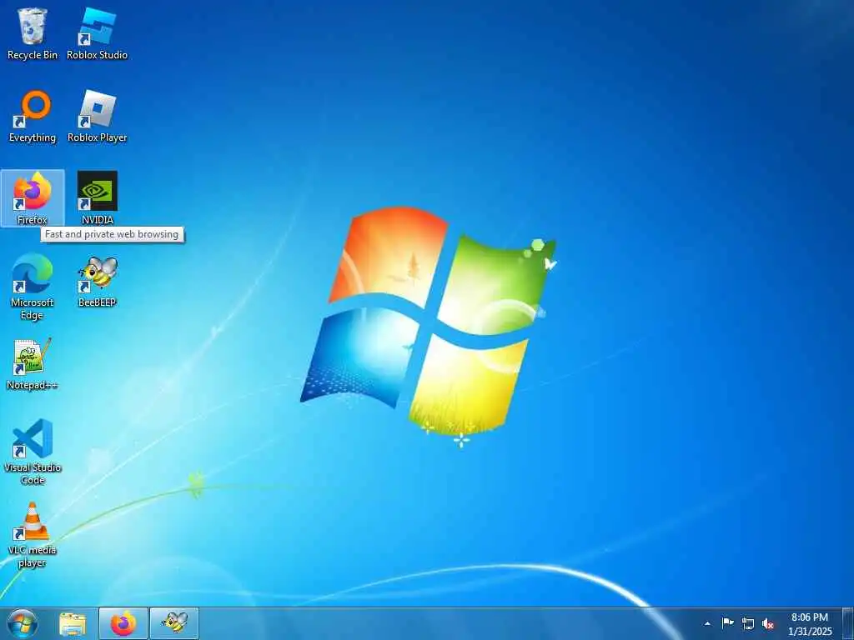Show hidden system tray icons arrow
The image size is (854, 640).
[x=707, y=624]
